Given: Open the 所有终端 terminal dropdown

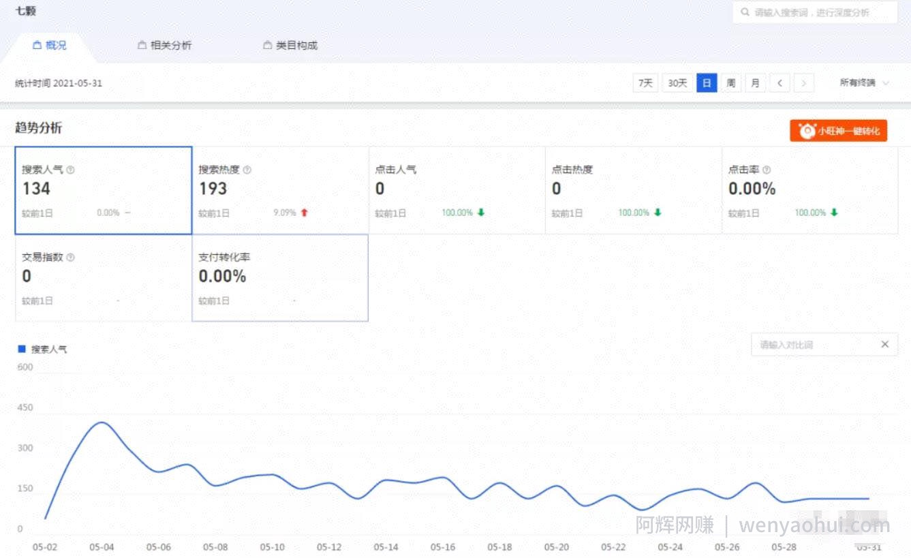Looking at the screenshot, I should point(864,83).
